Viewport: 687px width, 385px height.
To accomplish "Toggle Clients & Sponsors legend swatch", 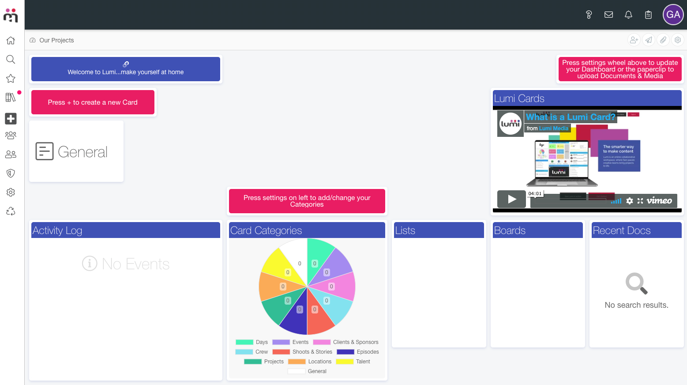I will [322, 342].
